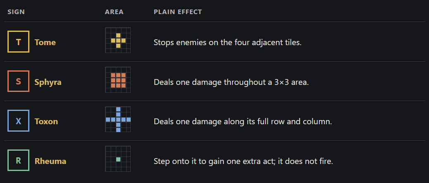Image resolution: width=429 pixels, height=183 pixels.
Task: Click the green R Rheuma sign icon
Action: coord(18,160)
